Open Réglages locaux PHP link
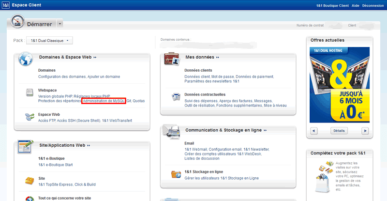 pos(92,96)
